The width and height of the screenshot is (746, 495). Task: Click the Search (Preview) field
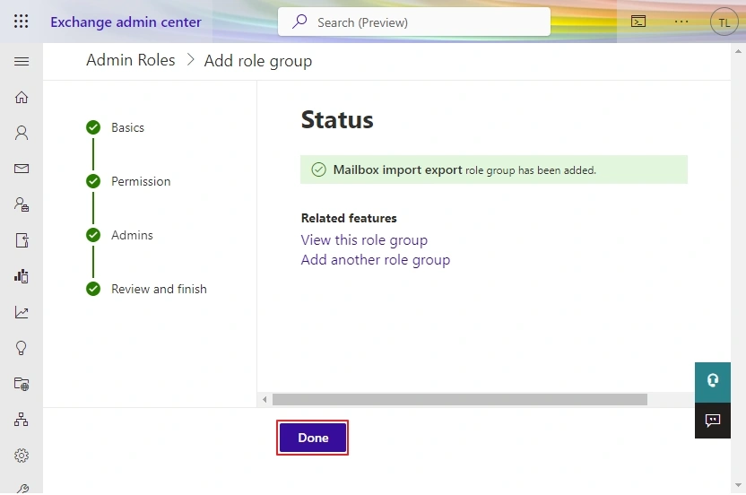414,22
